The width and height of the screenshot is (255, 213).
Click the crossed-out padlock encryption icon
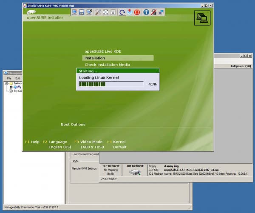click(153, 12)
